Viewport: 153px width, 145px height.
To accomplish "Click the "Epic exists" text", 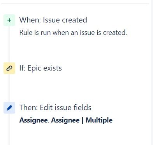I will [45, 68].
